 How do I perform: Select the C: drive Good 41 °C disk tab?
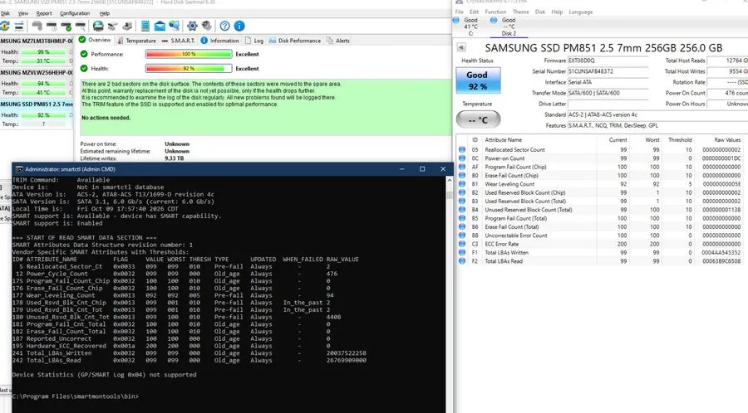[470, 27]
